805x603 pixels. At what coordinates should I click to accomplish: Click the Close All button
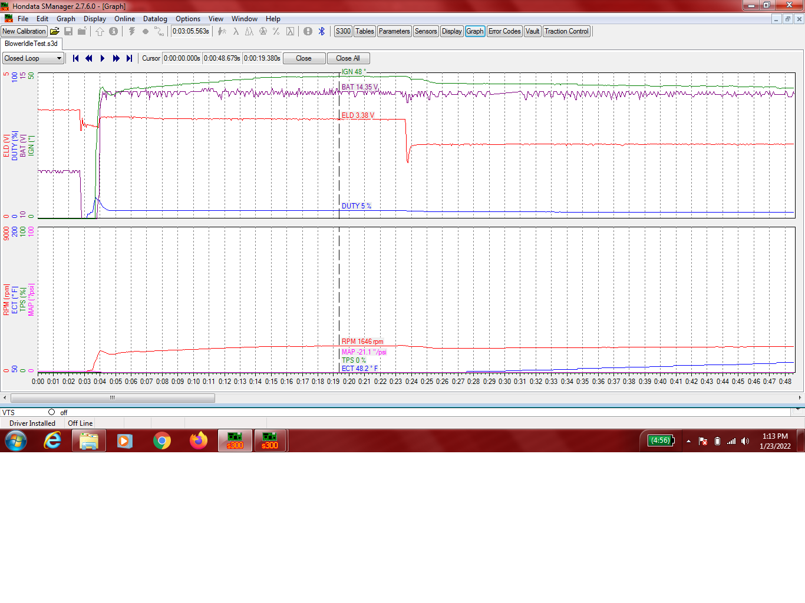click(x=348, y=58)
